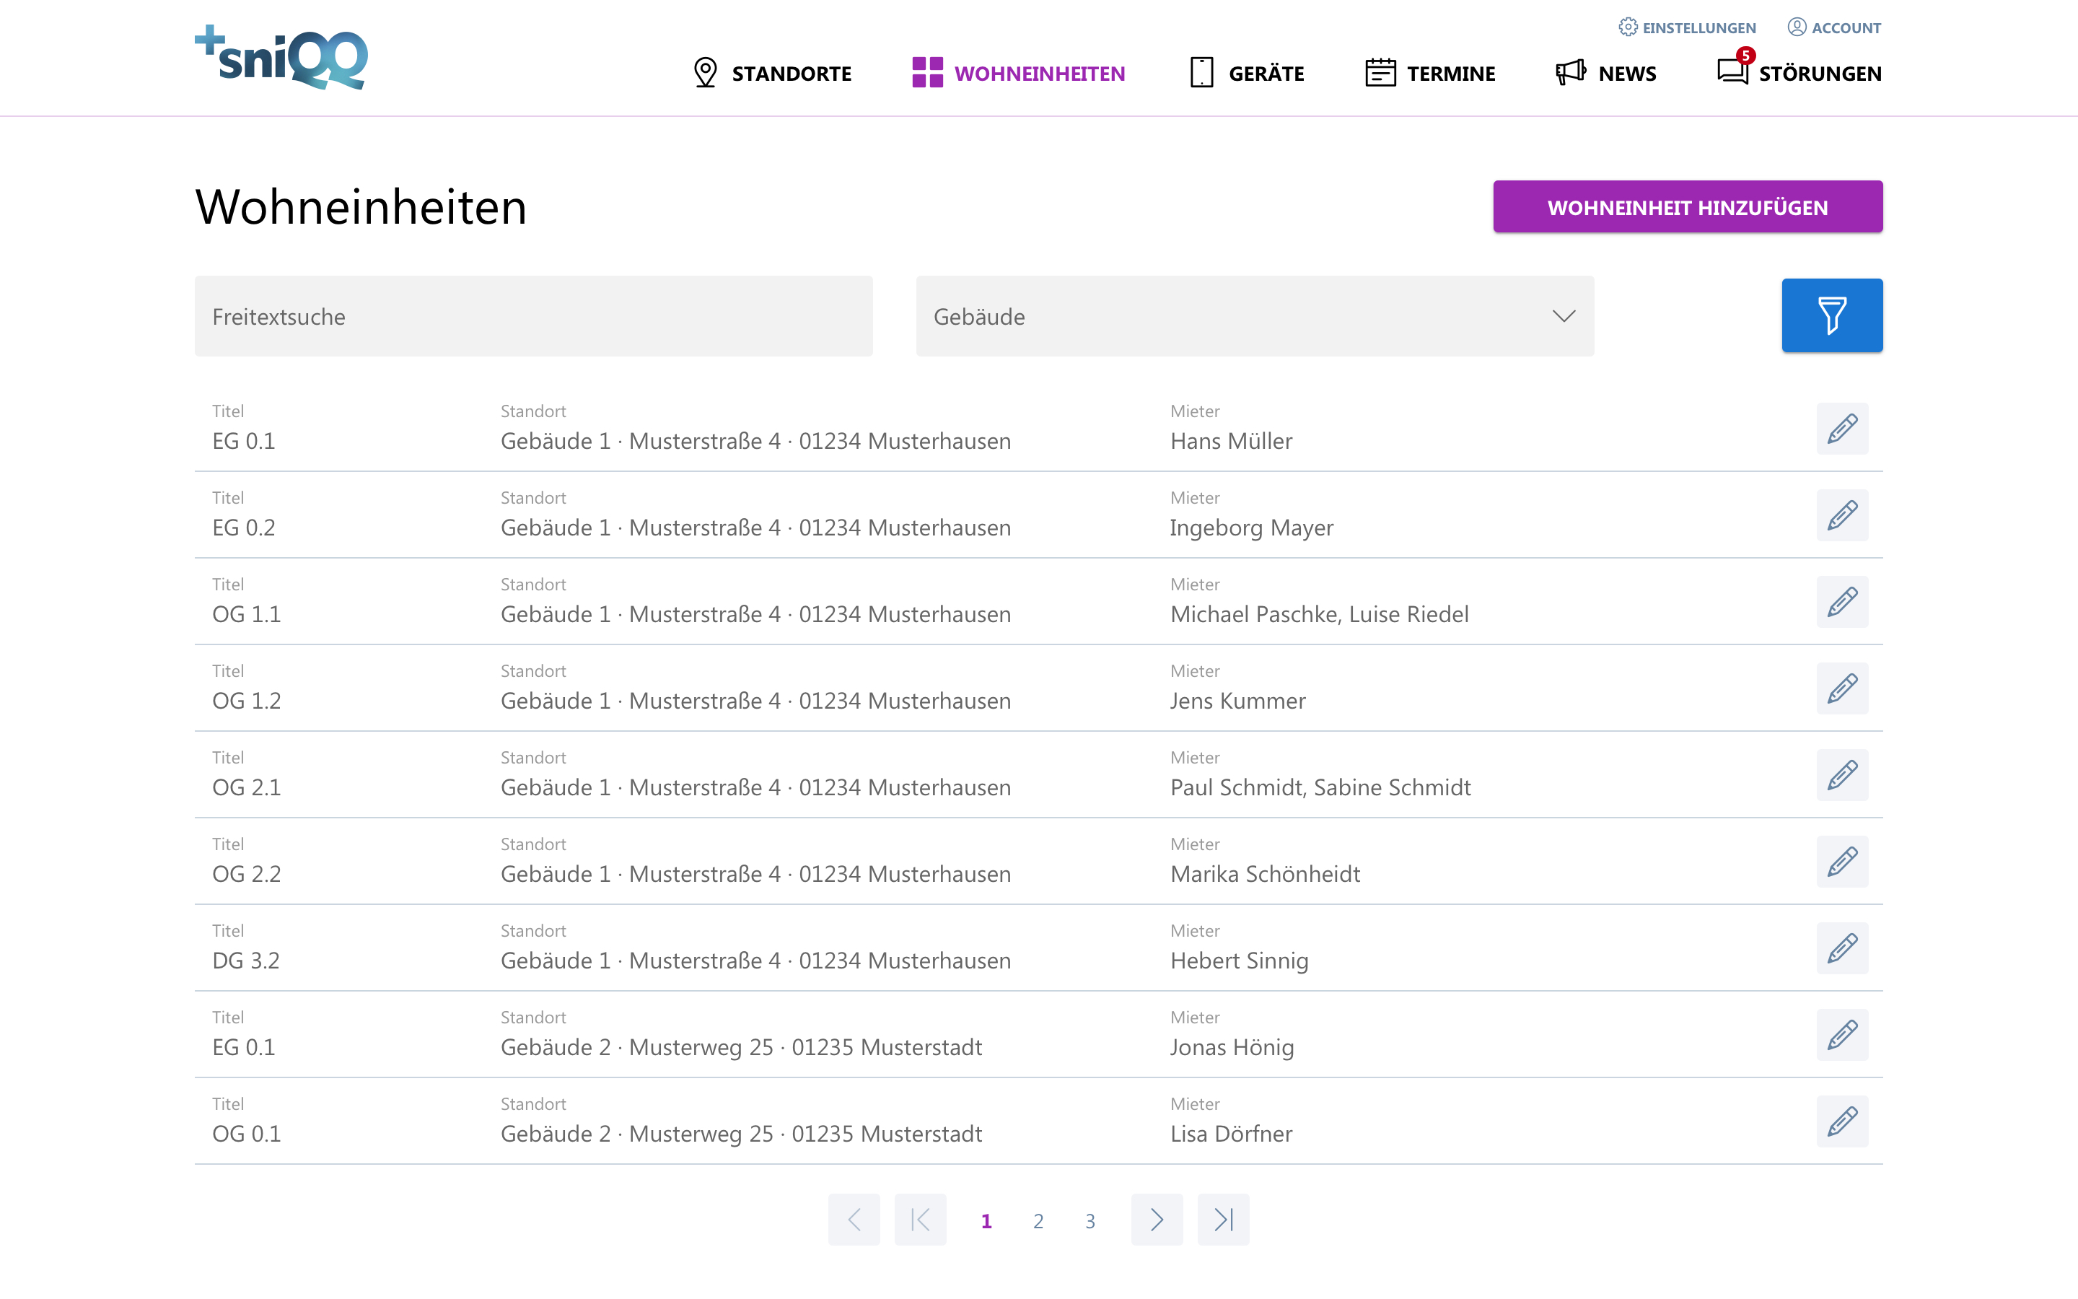Screen dimensions: 2078x1299
Task: Click the Geräte device icon
Action: [1201, 73]
